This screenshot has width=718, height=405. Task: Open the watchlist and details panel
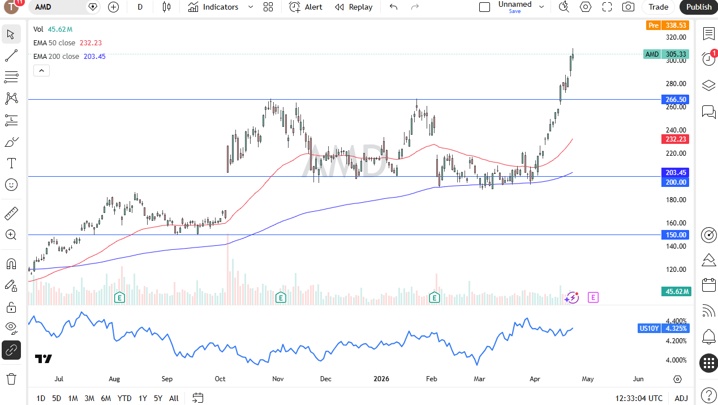(708, 33)
